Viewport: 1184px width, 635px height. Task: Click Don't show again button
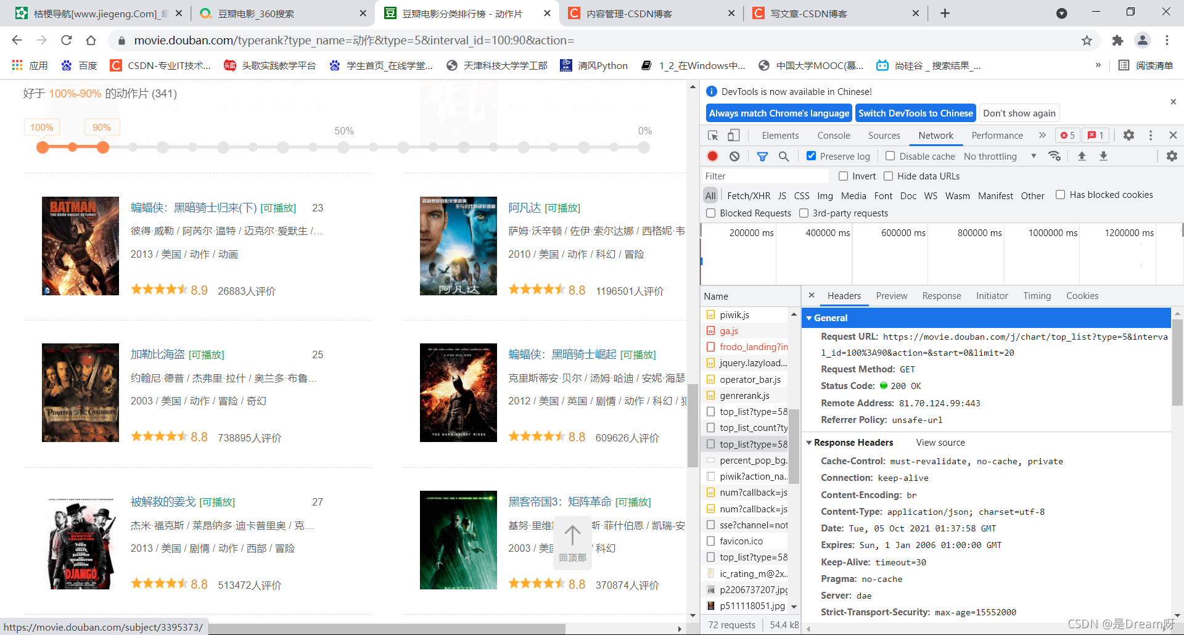1019,113
